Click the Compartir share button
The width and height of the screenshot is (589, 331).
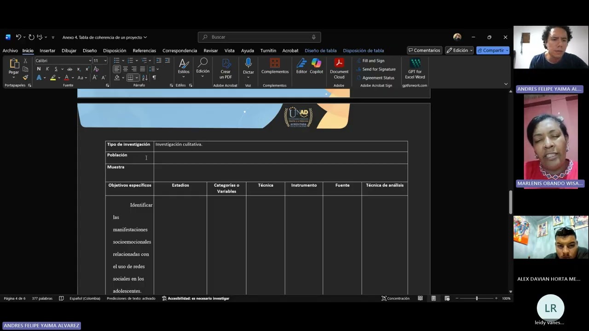tap(493, 51)
